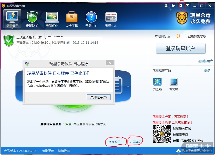Click the green shield status icon

[9, 40]
